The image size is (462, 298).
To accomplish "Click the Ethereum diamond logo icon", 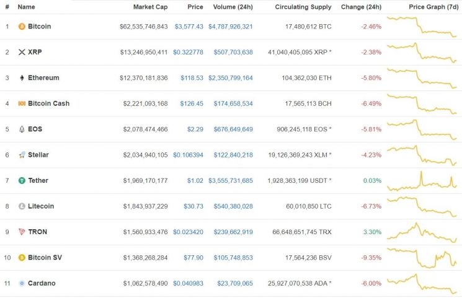I will coord(22,77).
